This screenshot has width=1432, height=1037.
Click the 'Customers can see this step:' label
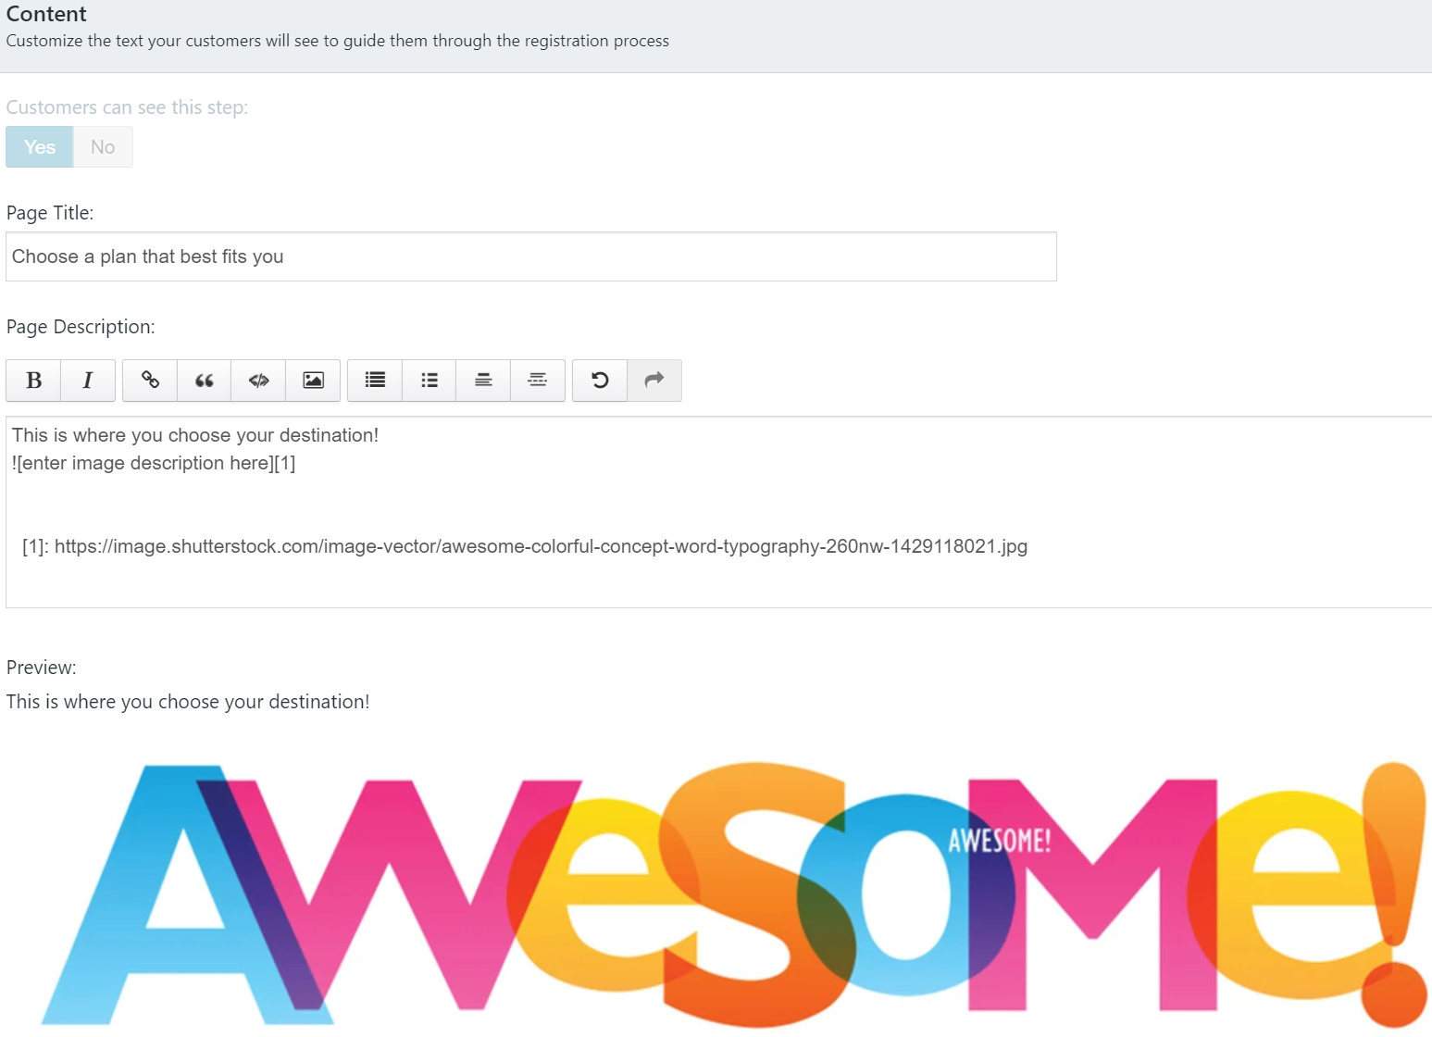(x=127, y=107)
